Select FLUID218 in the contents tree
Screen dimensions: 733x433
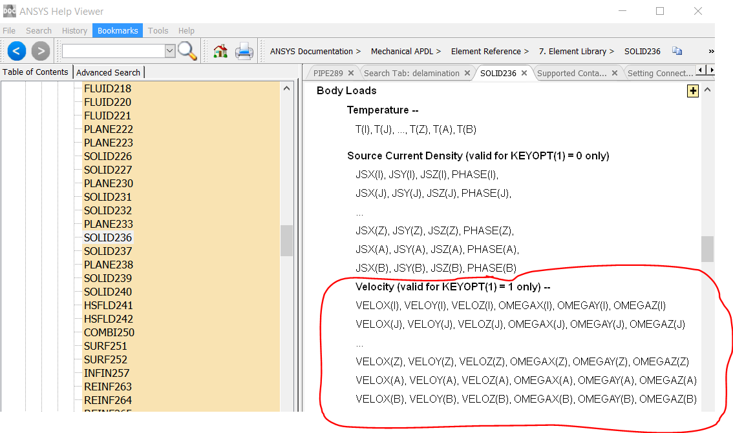click(107, 88)
